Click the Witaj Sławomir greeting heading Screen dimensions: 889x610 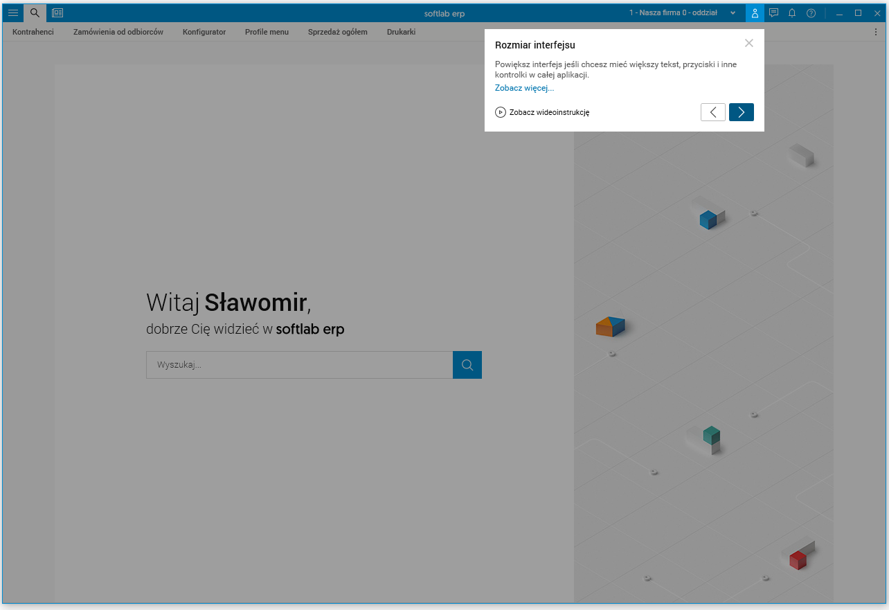click(228, 303)
